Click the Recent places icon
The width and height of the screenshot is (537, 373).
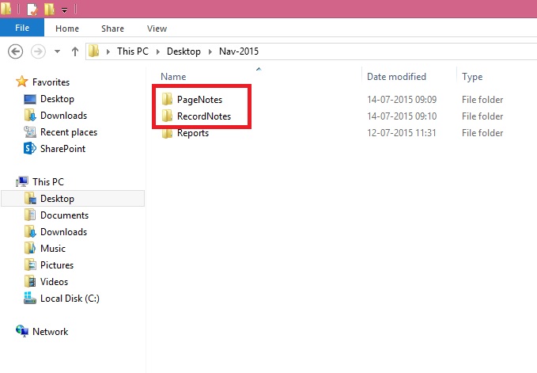pyautogui.click(x=30, y=131)
